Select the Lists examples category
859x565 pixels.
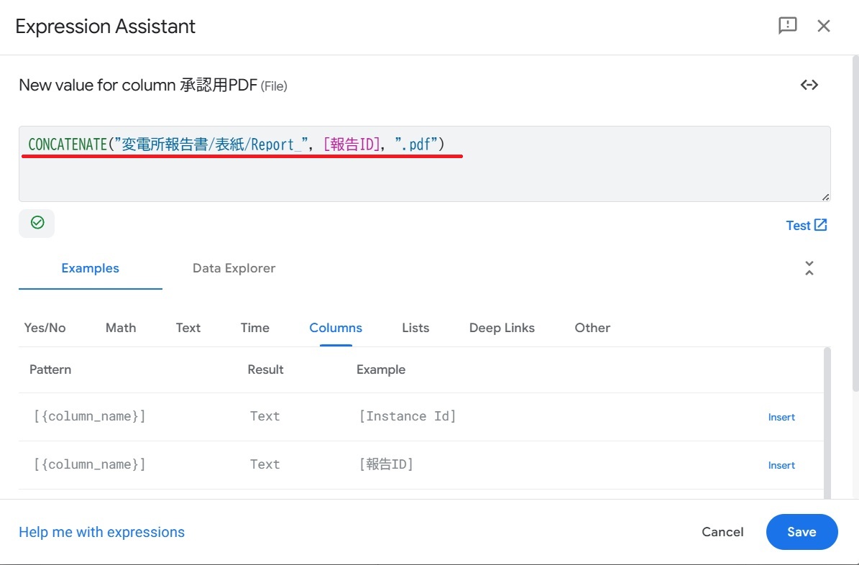(415, 328)
